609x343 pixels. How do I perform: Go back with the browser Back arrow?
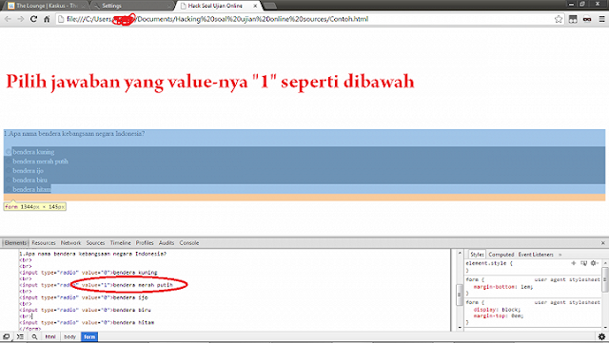pyautogui.click(x=8, y=19)
